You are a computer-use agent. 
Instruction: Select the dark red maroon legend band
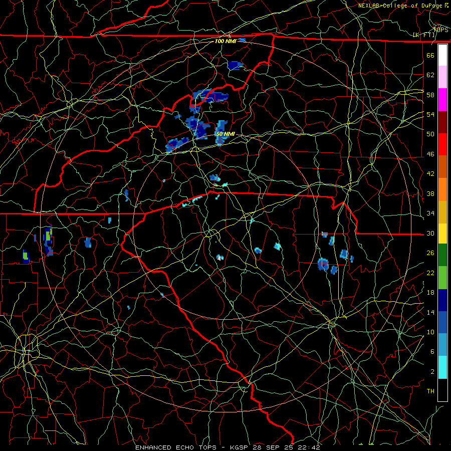tap(442, 122)
